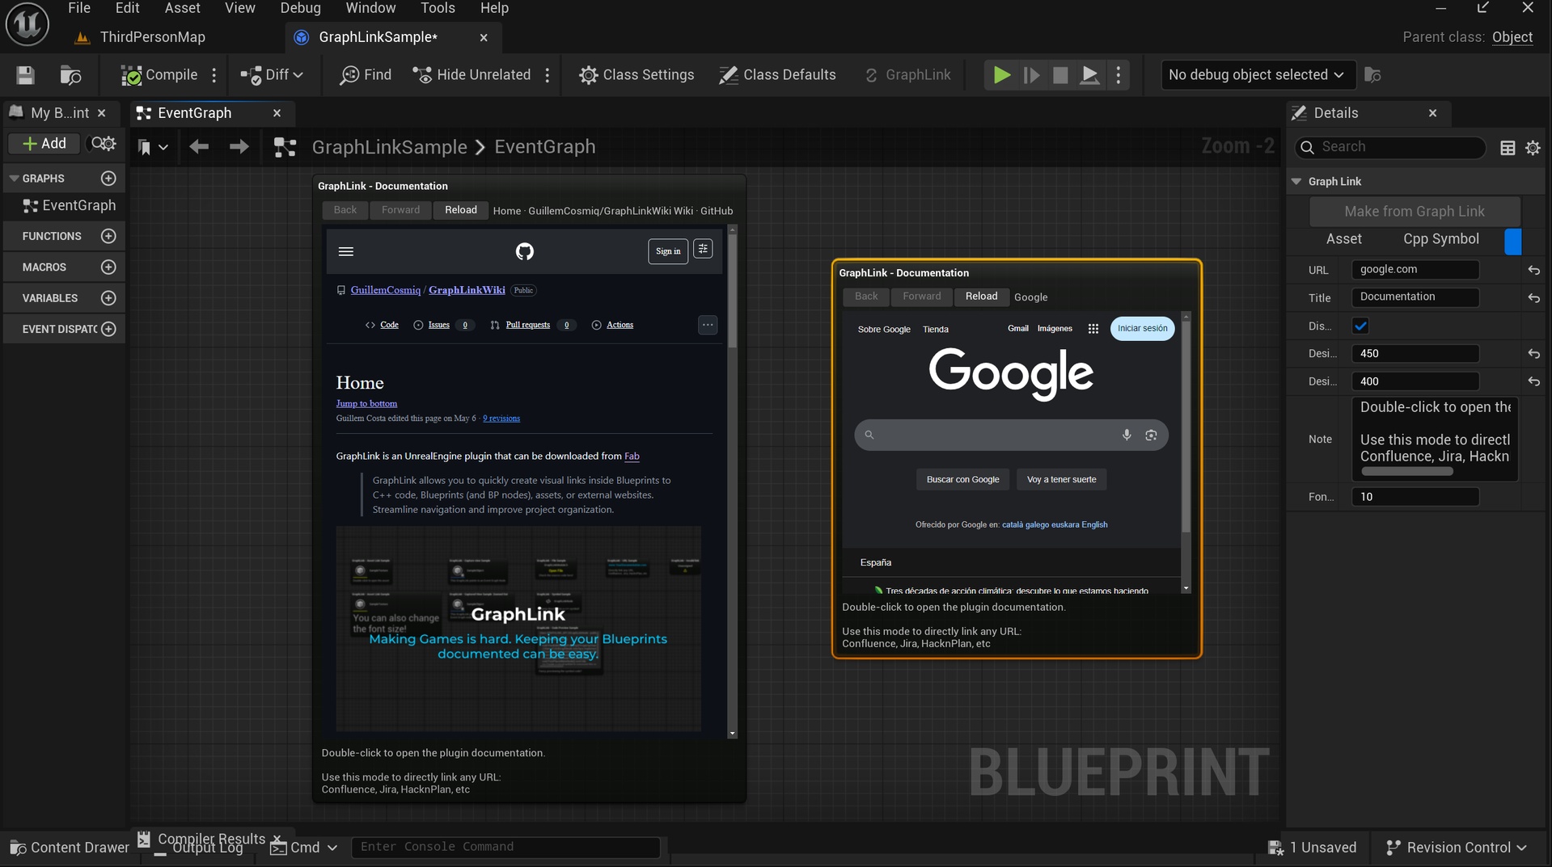1552x867 pixels.
Task: Open Class Settings
Action: pos(636,75)
